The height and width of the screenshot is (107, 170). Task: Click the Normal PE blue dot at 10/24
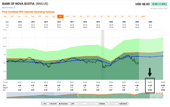pyautogui.click(x=163, y=56)
